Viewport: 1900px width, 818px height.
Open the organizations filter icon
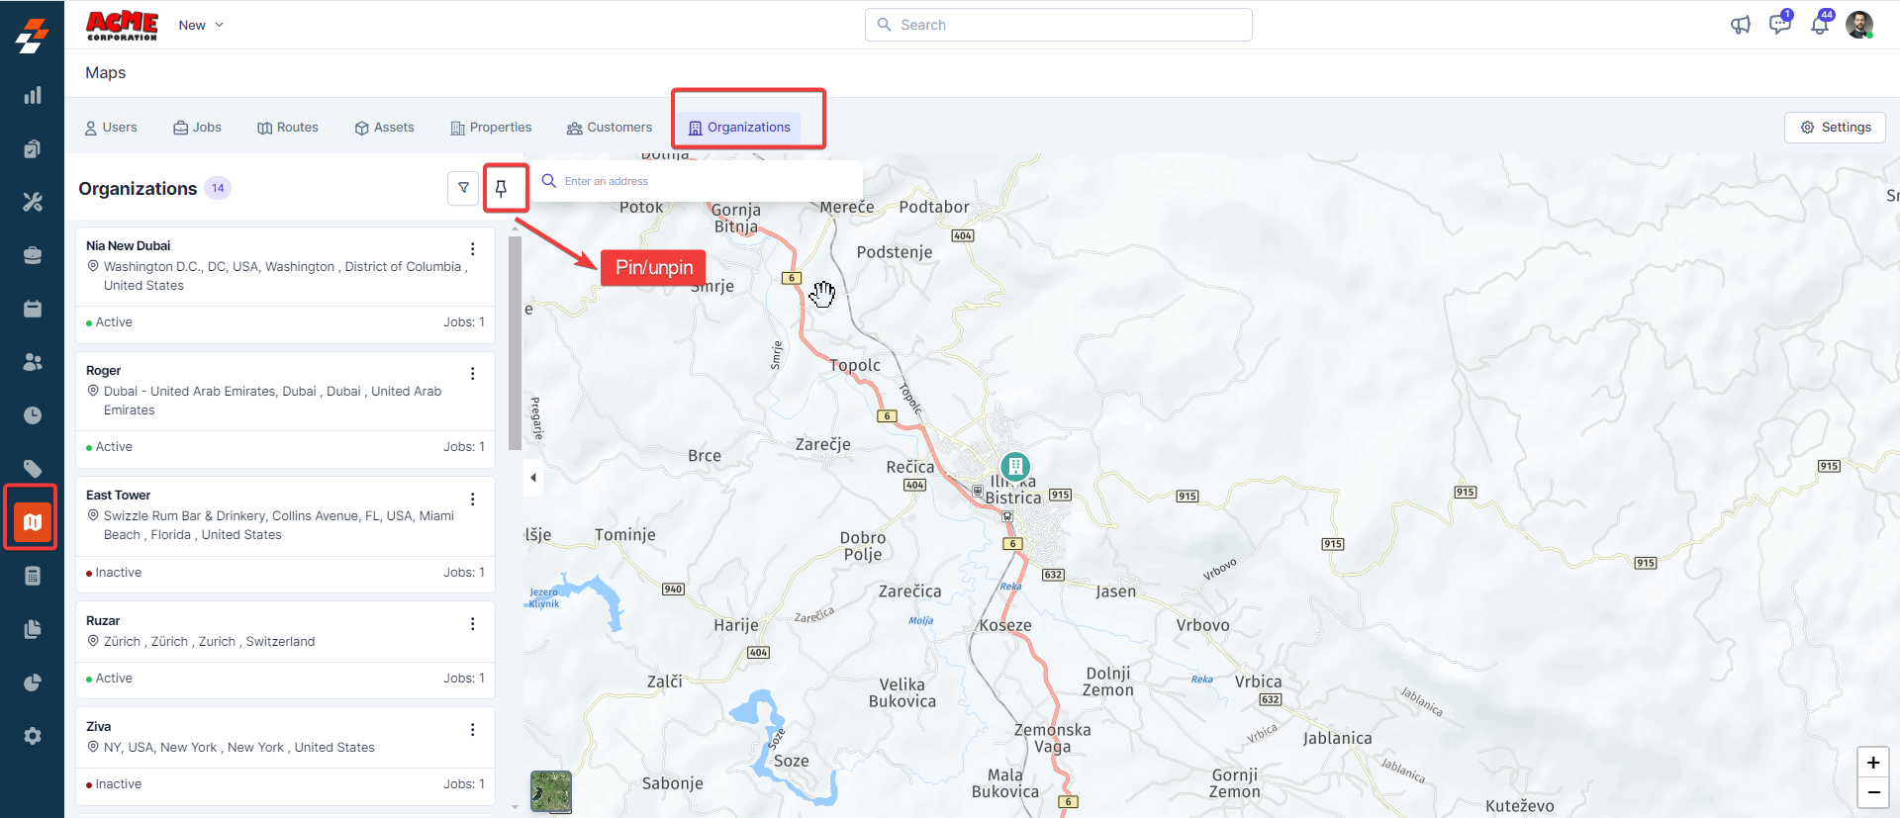click(x=463, y=188)
